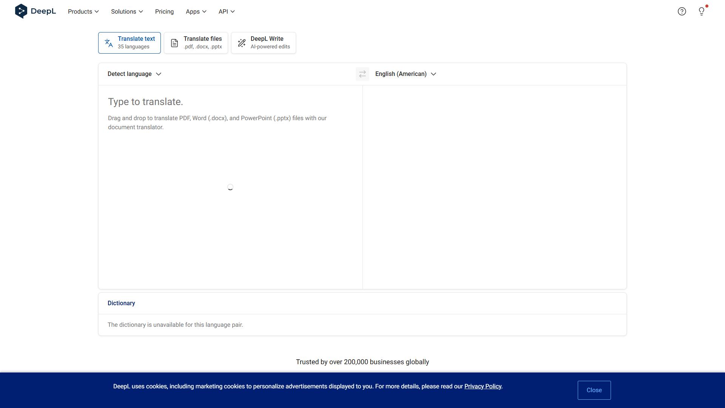Click the Translate text language icon

(x=109, y=43)
